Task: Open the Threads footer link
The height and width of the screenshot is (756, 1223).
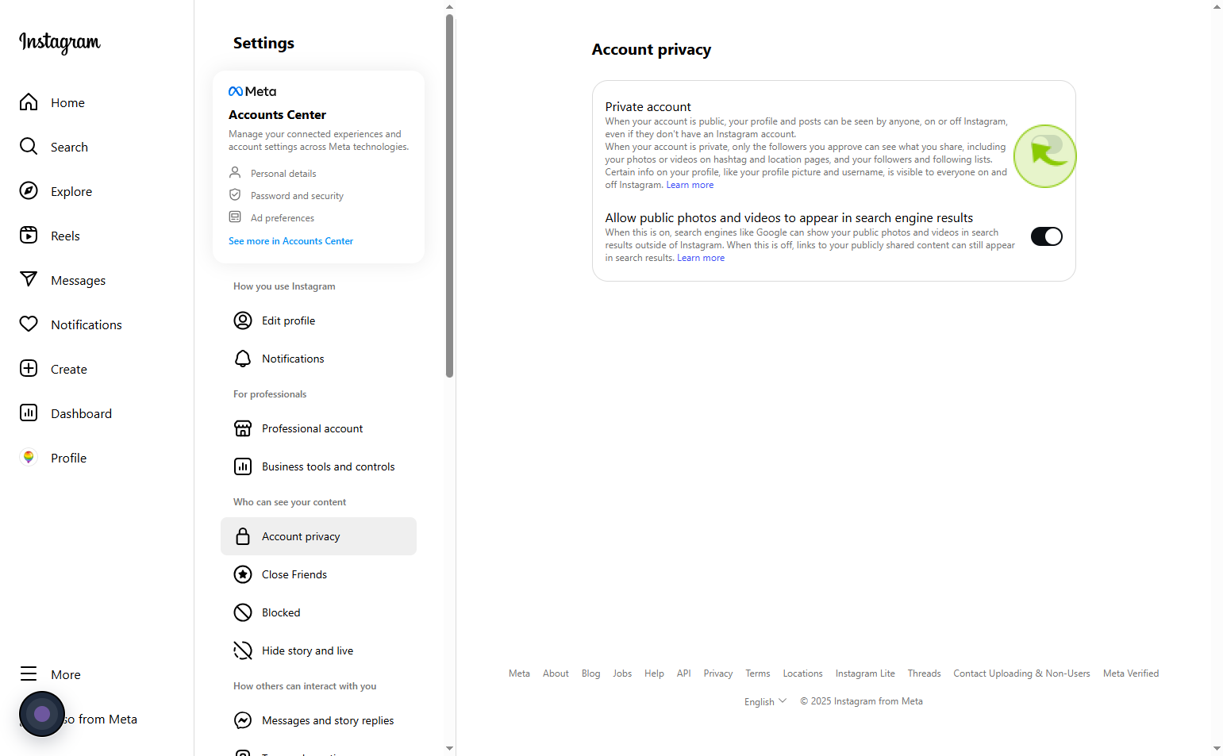Action: pos(924,673)
